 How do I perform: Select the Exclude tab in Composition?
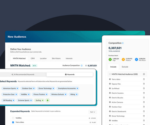[x=125, y=67]
